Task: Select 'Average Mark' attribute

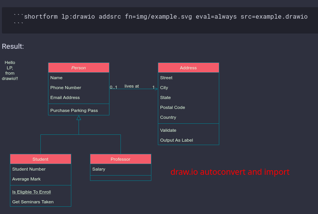Action: coord(26,179)
